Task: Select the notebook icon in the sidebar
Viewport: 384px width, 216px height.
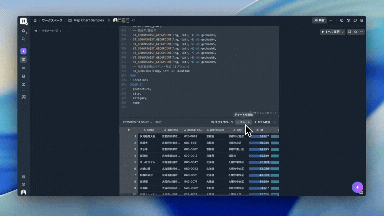Action: click(23, 59)
